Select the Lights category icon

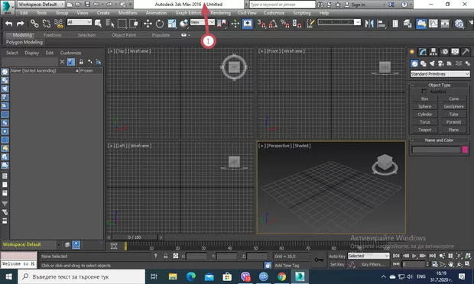(432, 63)
